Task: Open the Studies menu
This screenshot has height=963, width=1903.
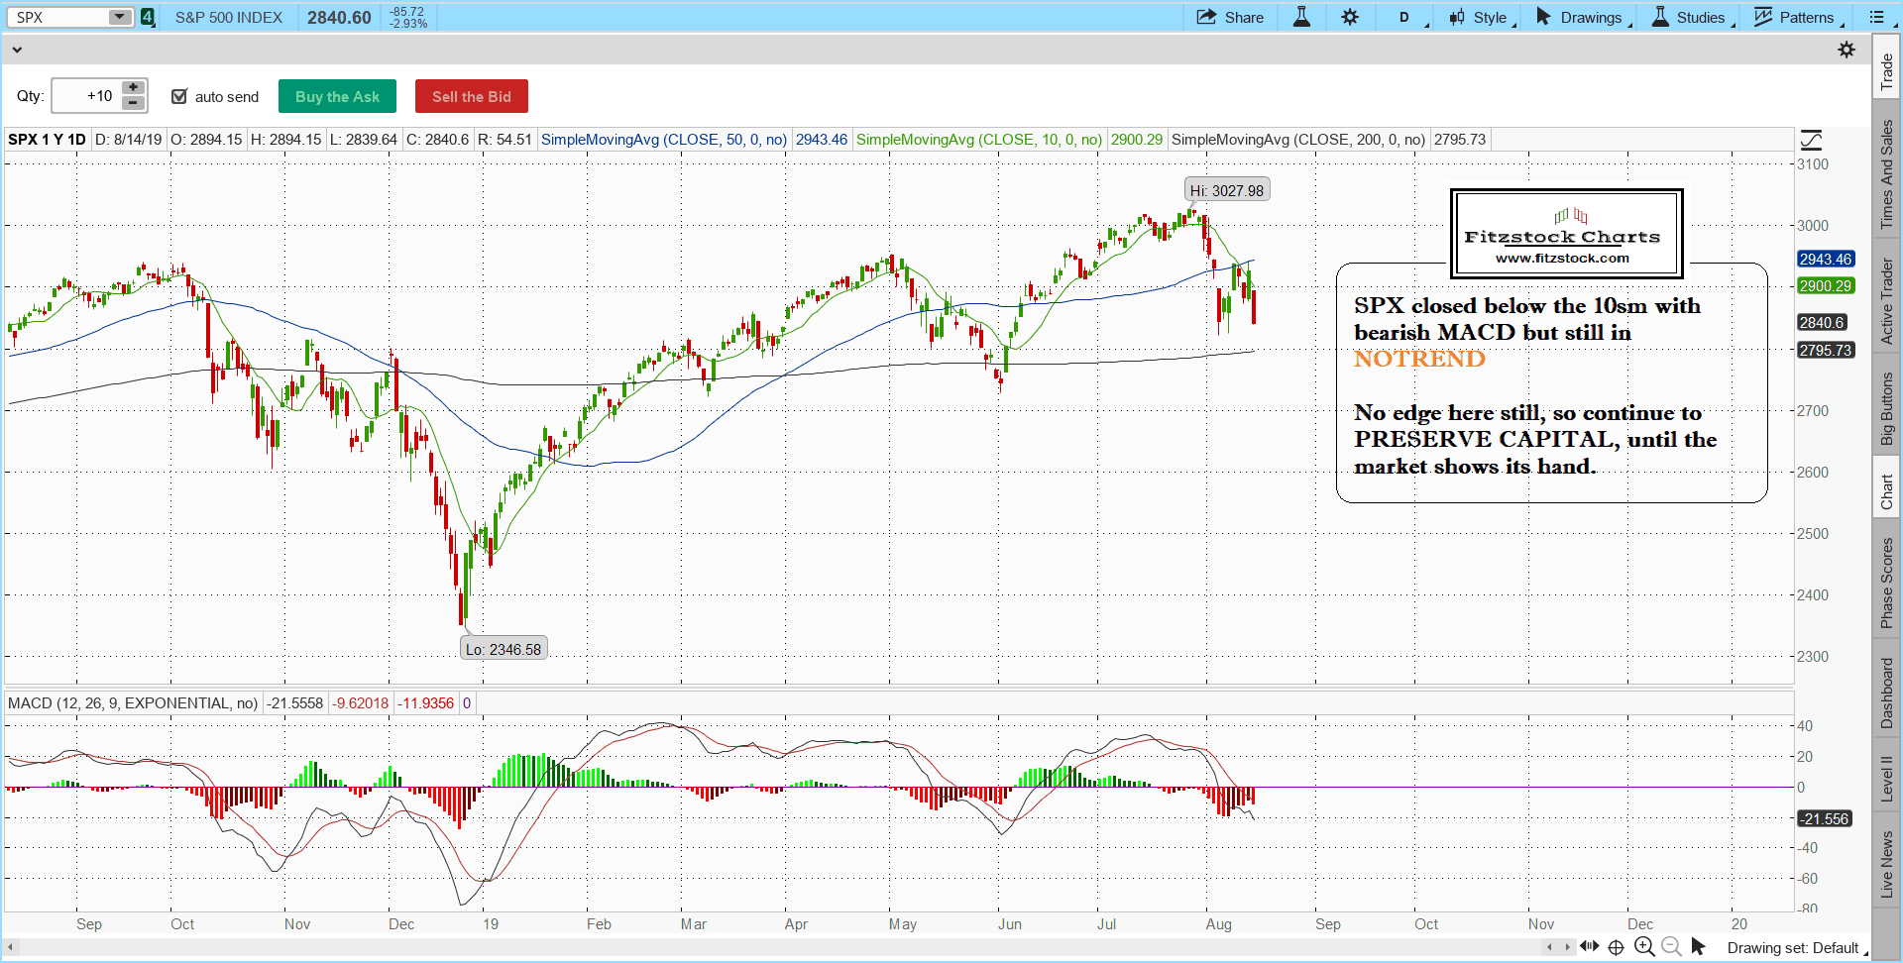Action: (x=1691, y=17)
